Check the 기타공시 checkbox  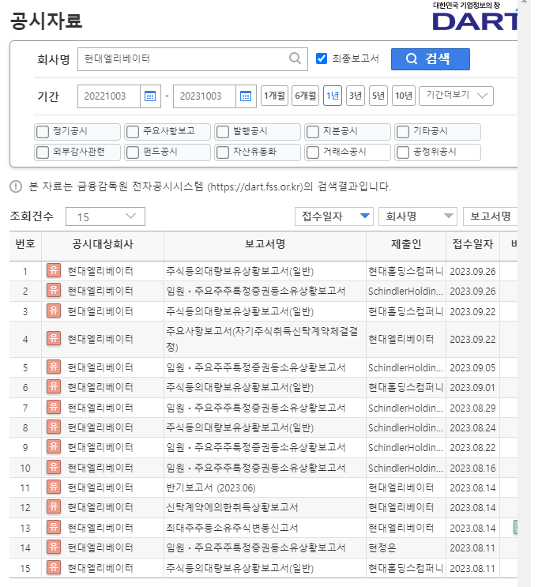403,132
